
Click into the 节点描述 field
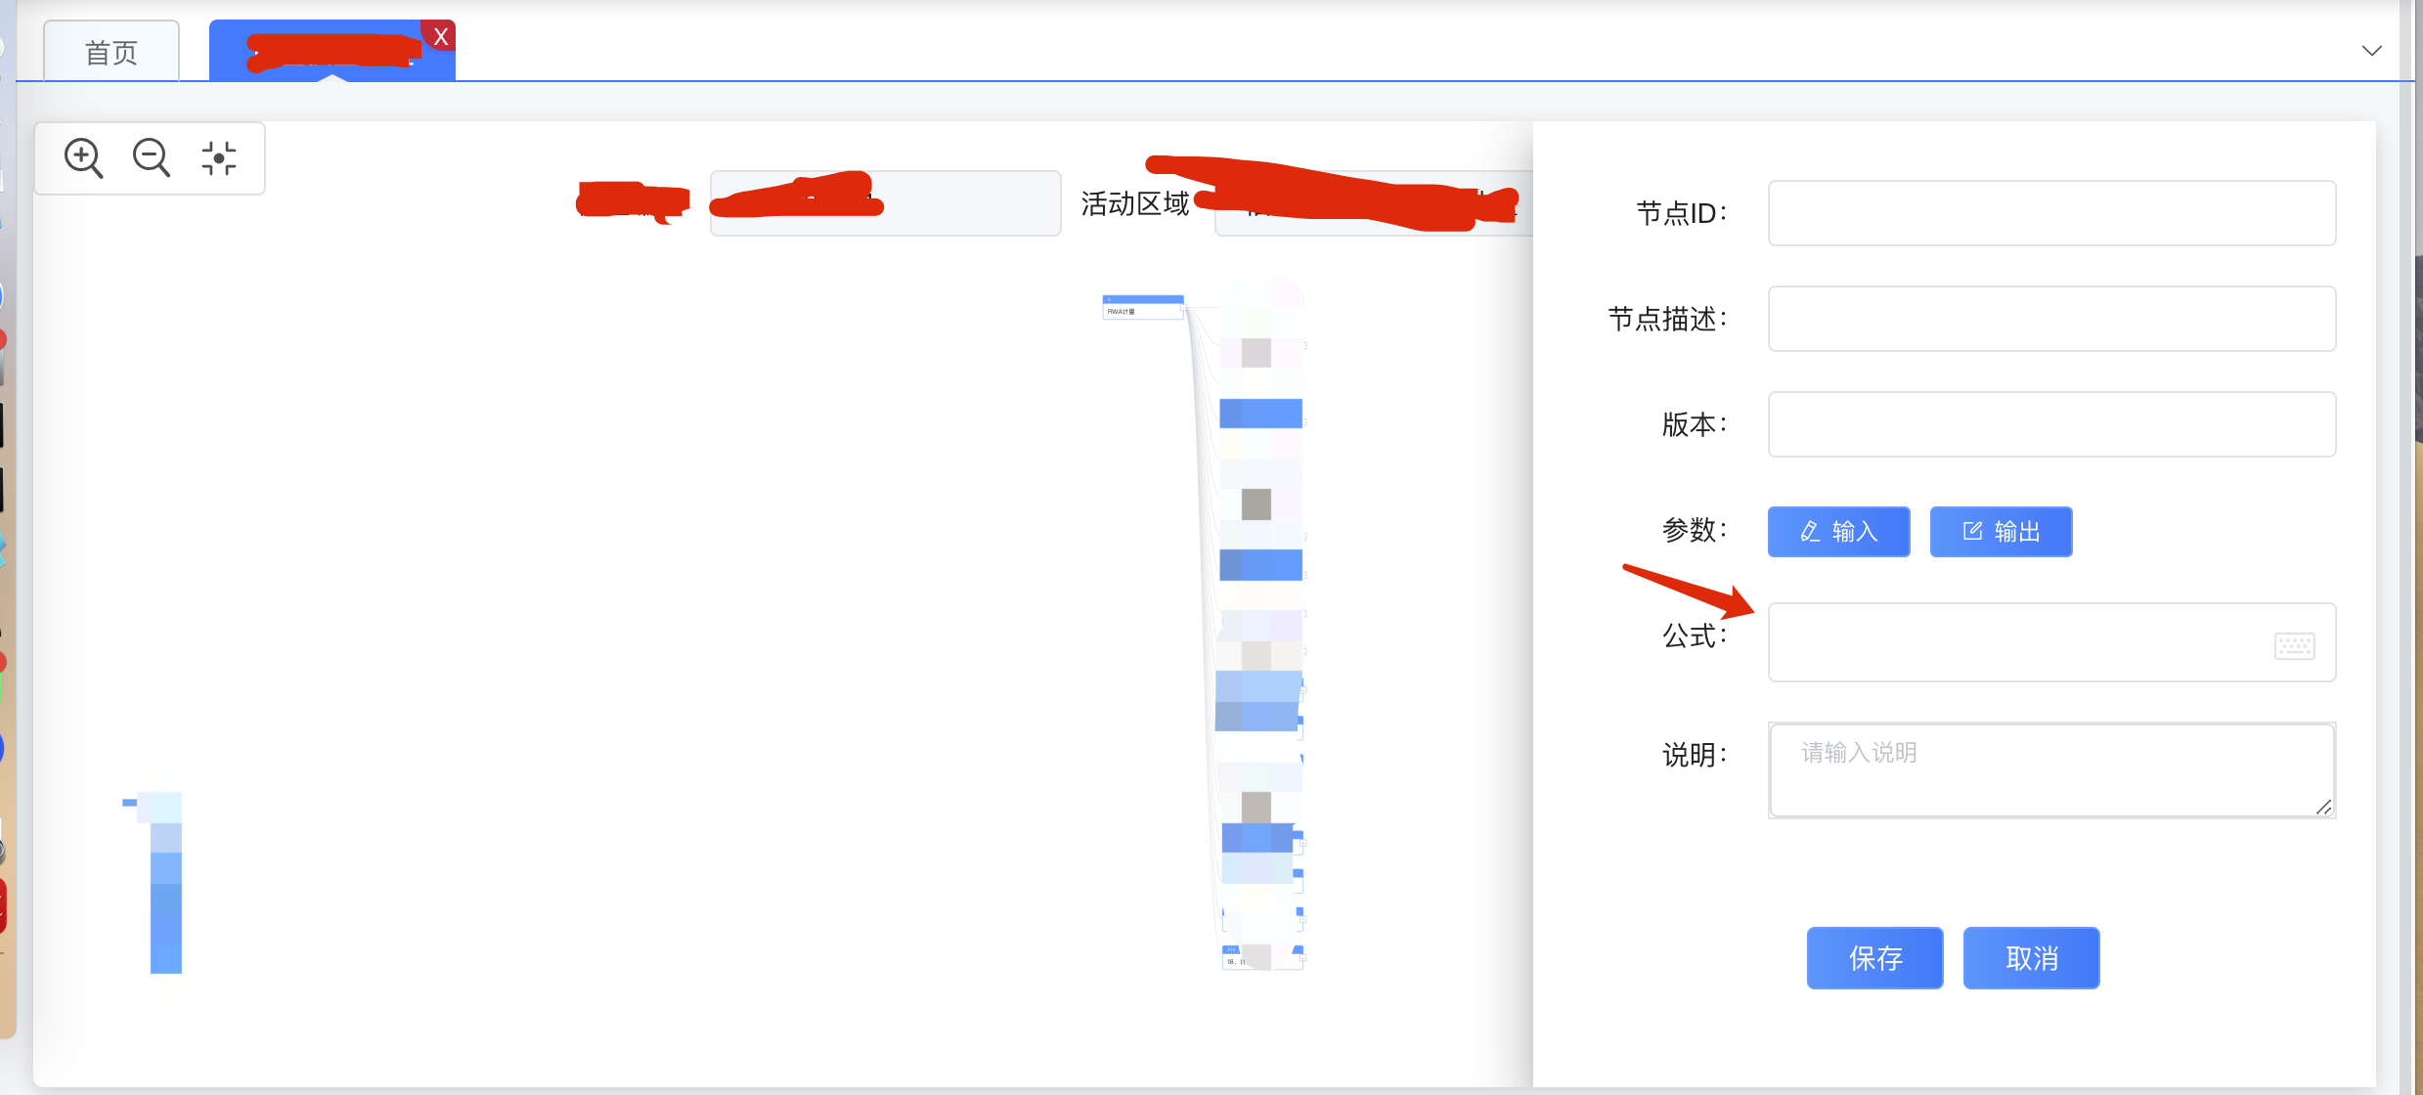[2051, 319]
